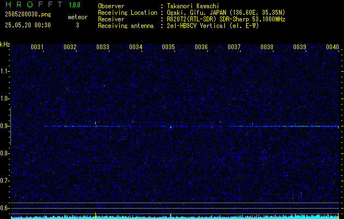Screen dimensions: 344x219
Task: Click the HROFFT program title
Action: click(34, 4)
